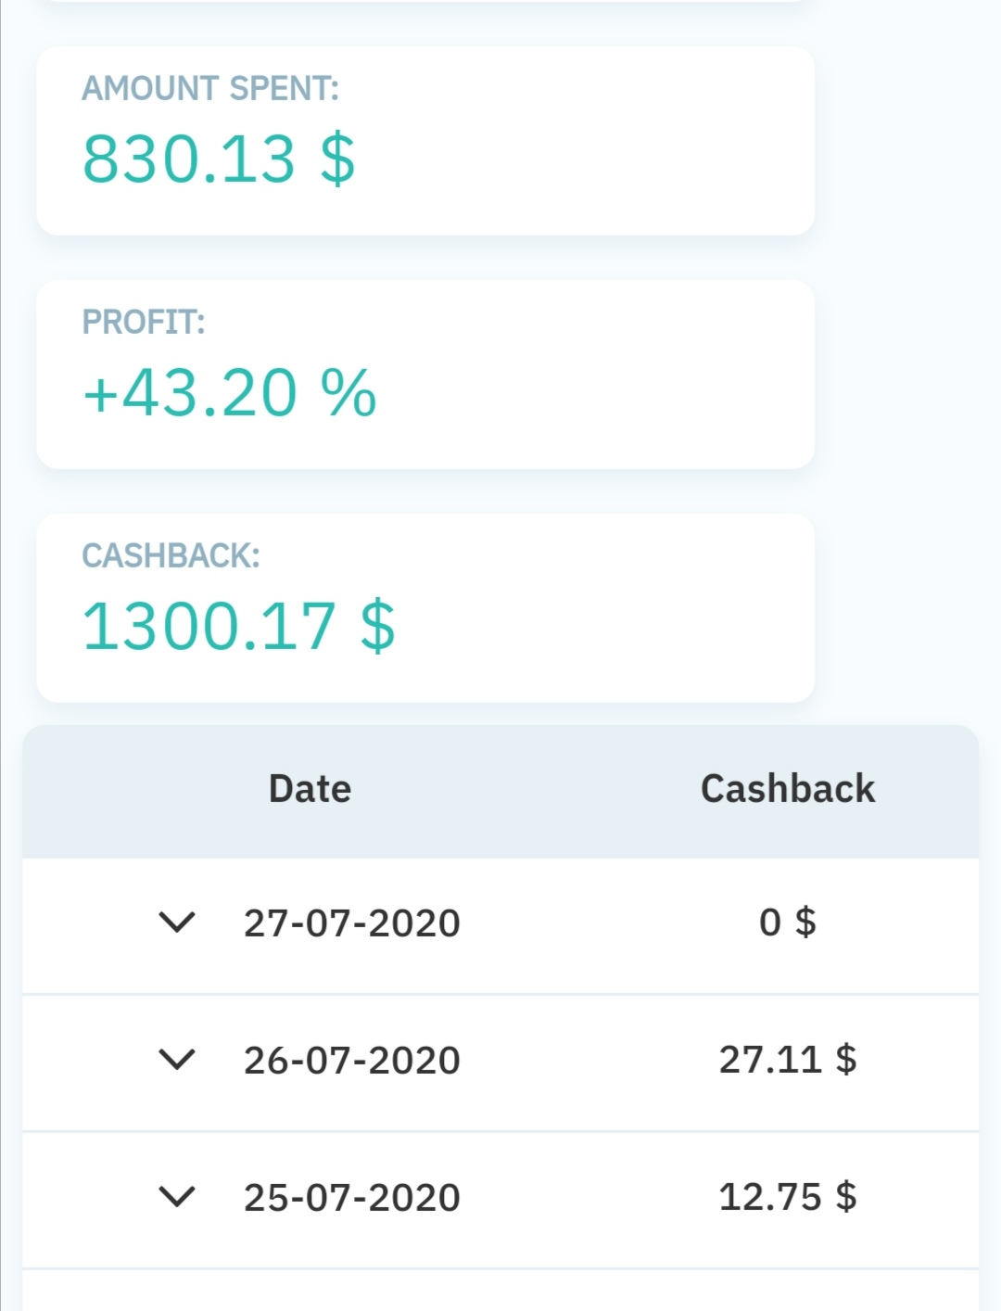Expand the 27-07-2020 row chevron
The width and height of the screenshot is (1001, 1311).
176,923
